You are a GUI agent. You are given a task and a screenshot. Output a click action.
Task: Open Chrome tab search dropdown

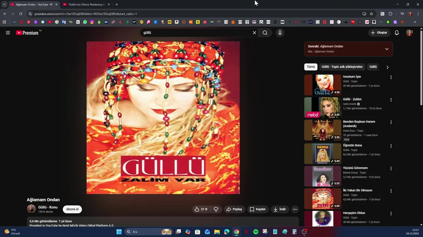coord(4,4)
